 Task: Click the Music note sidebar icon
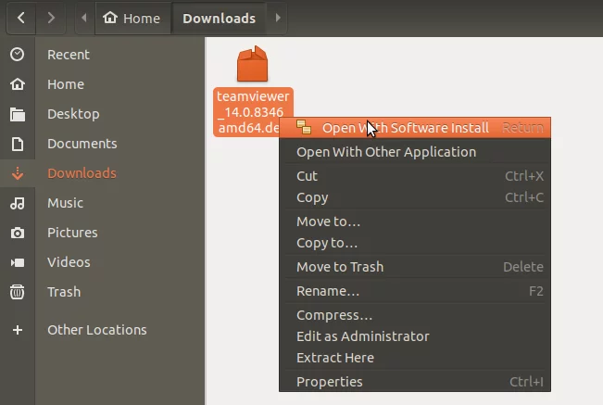[18, 203]
